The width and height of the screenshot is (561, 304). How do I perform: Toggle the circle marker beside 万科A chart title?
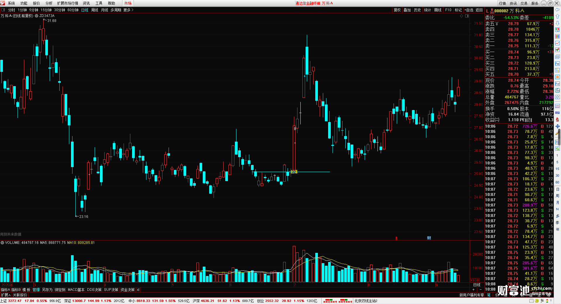point(37,16)
